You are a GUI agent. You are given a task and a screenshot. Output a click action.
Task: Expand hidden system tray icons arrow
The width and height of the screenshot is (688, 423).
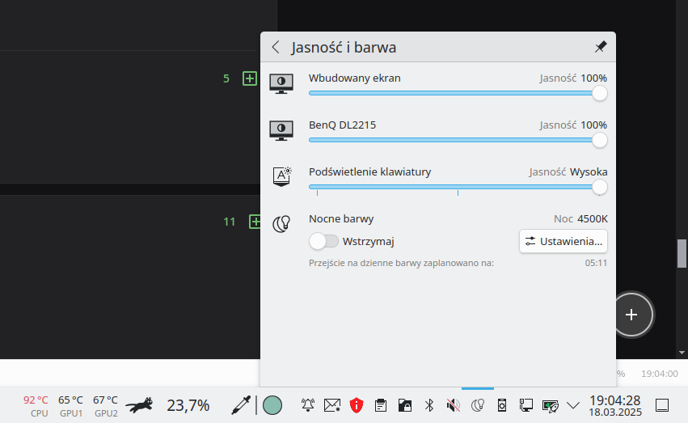coord(573,405)
